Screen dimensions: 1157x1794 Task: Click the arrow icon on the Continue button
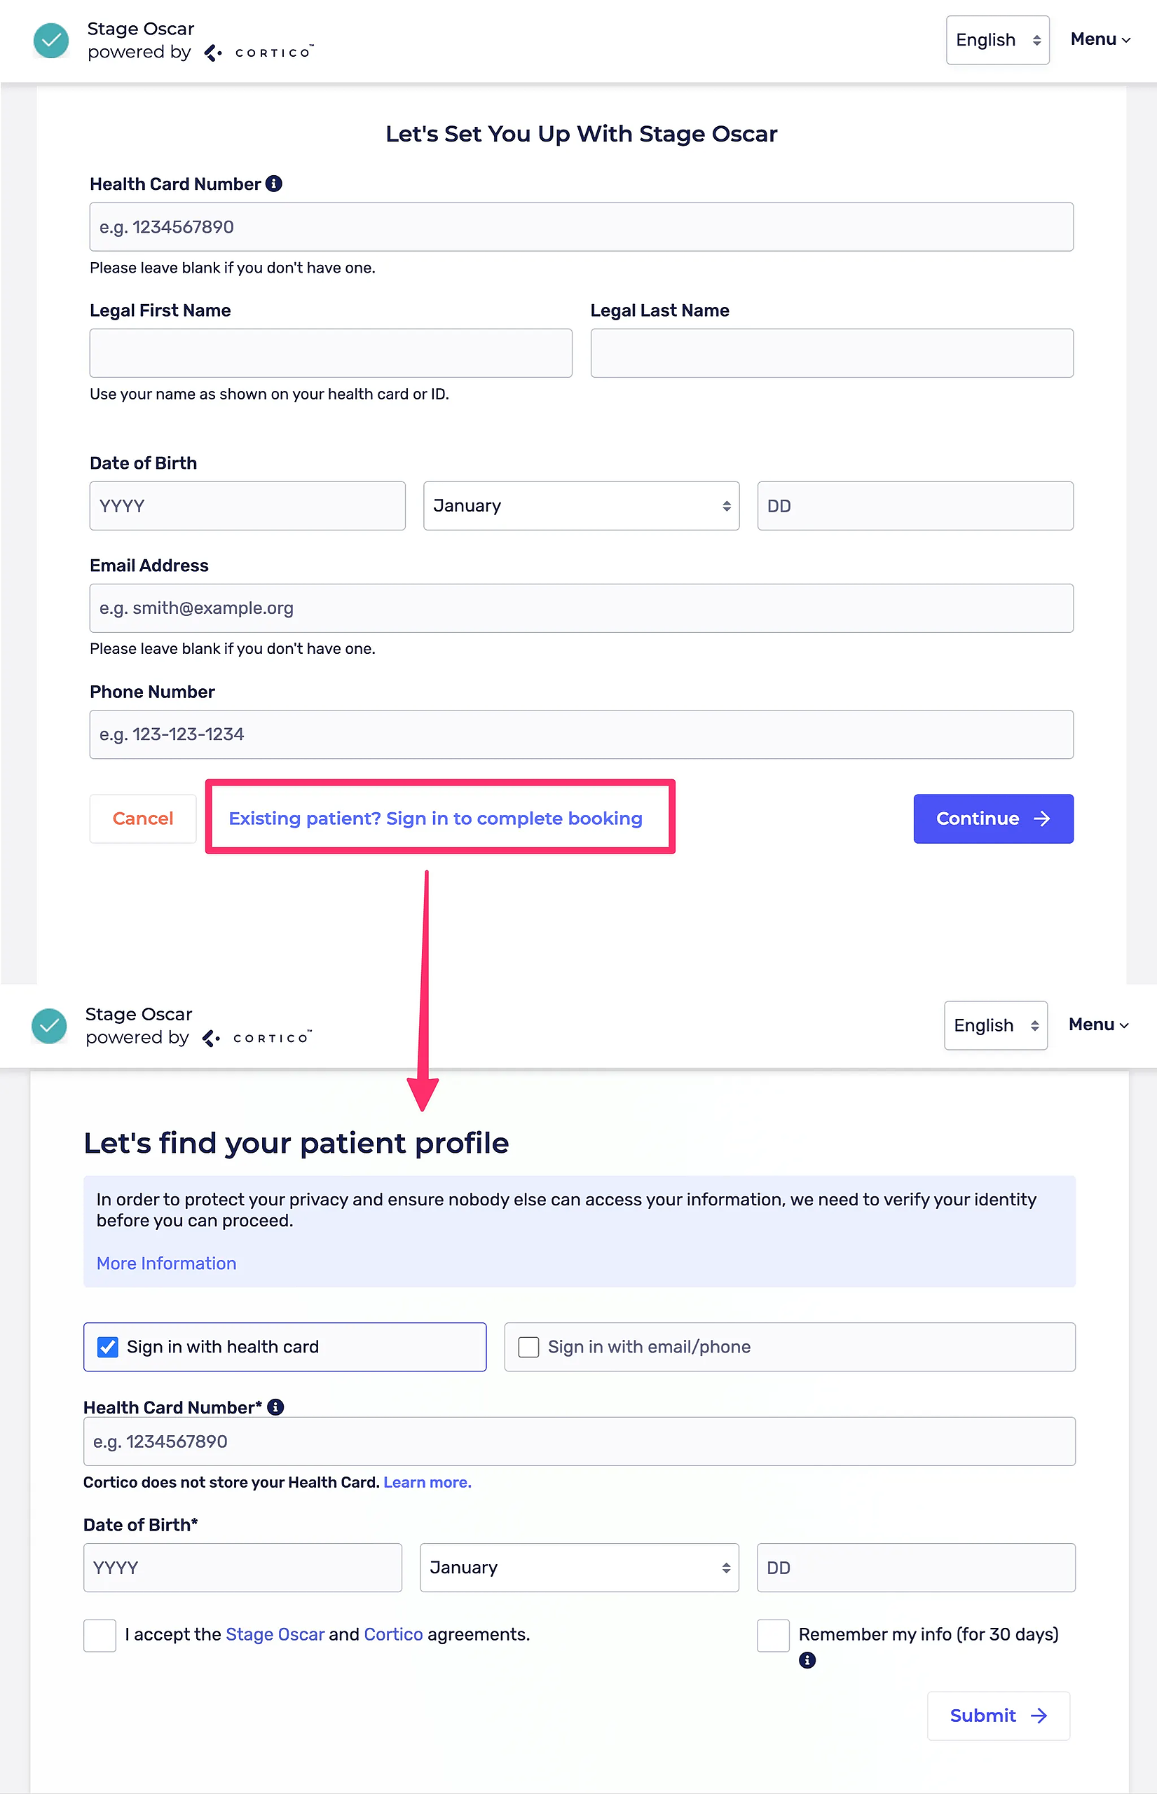click(1042, 818)
